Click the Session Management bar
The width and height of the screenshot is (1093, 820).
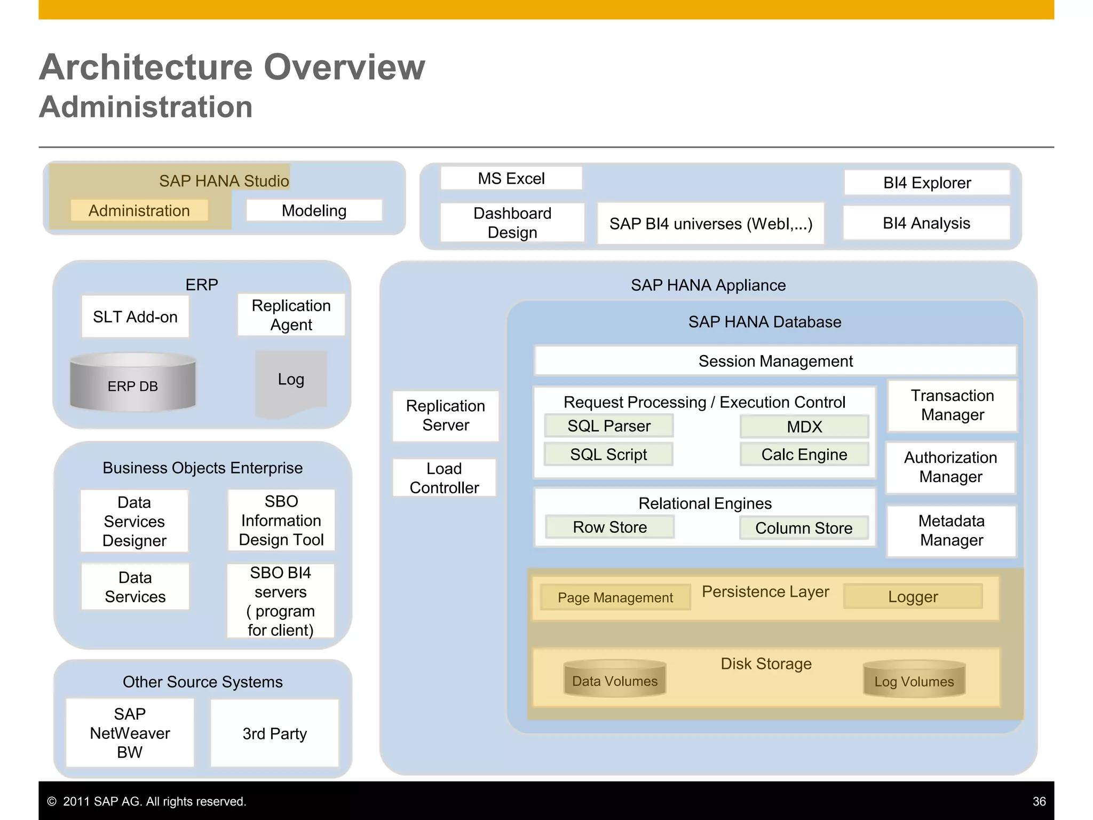[775, 361]
